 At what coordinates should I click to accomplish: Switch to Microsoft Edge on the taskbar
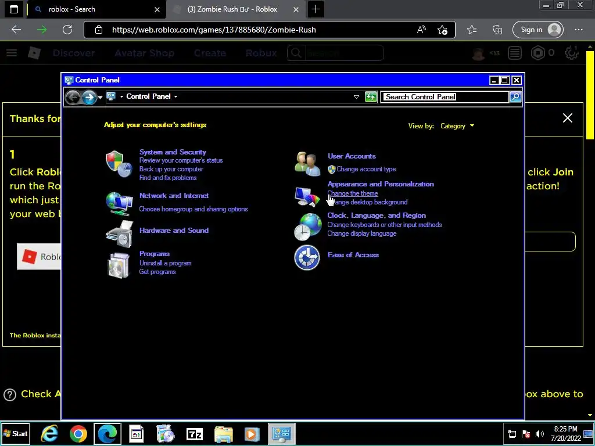[107, 433]
